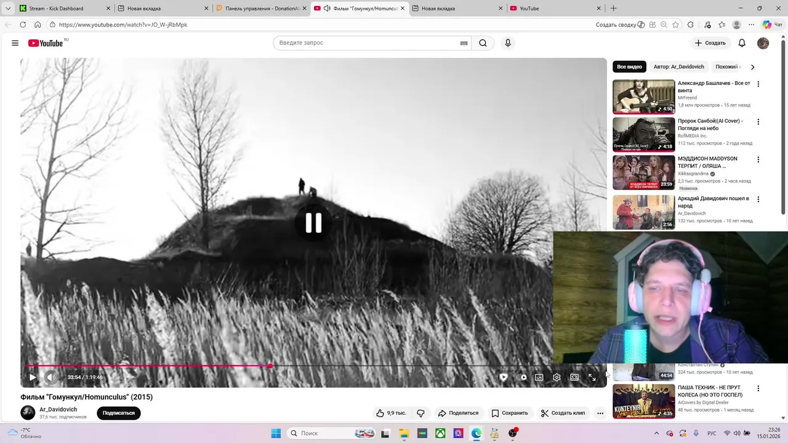Open the browser favorites list icon
Viewport: 788px width, 443px height.
[722, 25]
